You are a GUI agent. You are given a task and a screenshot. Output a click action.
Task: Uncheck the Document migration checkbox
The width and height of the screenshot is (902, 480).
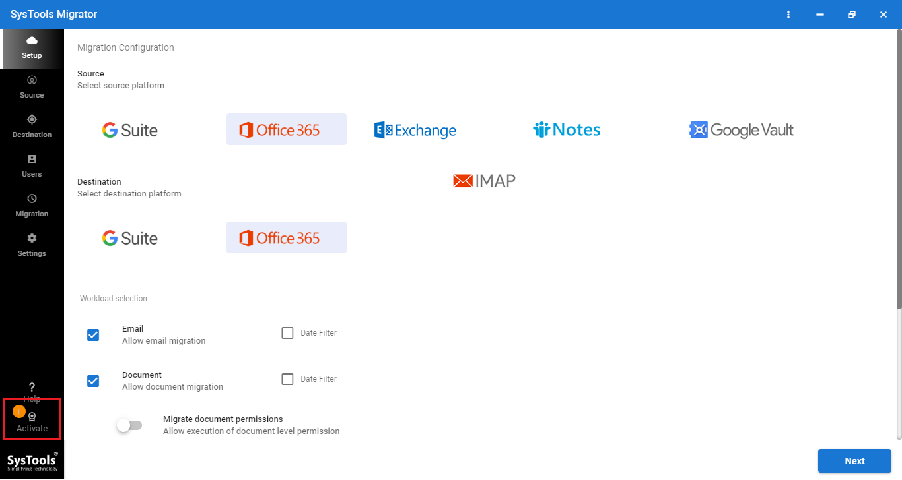(x=93, y=381)
